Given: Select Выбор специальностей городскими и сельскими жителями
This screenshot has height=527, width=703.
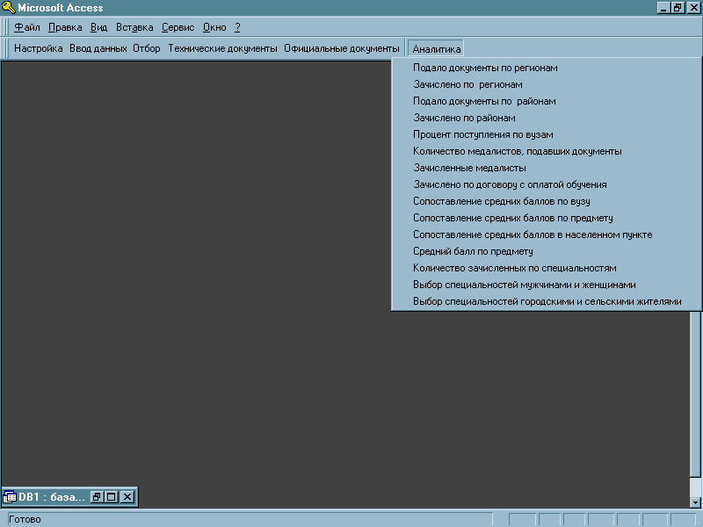Looking at the screenshot, I should [547, 301].
